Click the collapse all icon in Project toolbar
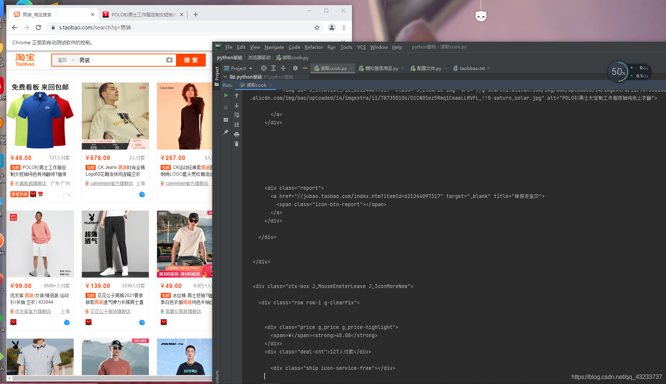Viewport: 666px width, 384px height. (283, 68)
